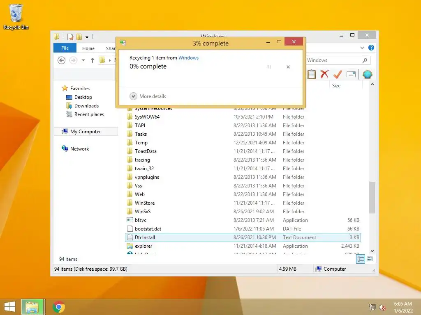This screenshot has height=315, width=421.
Task: Select My Computer in the navigation pane
Action: (x=86, y=132)
